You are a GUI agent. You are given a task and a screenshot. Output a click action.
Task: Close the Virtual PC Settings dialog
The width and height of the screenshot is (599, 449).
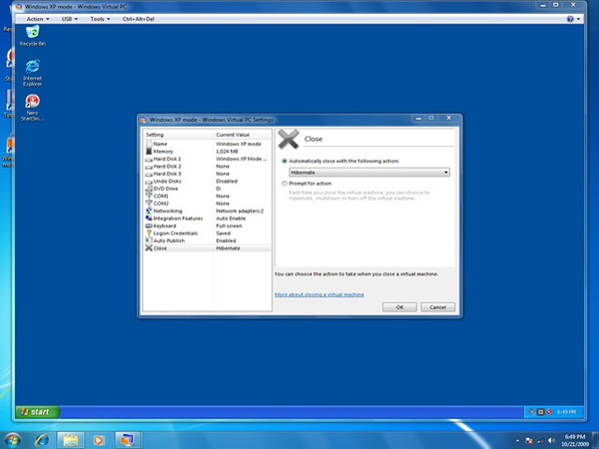449,119
